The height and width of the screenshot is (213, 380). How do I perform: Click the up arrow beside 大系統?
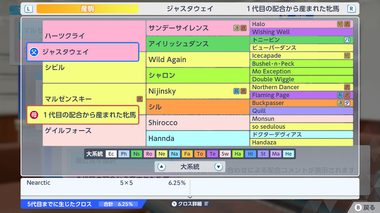coord(161,167)
